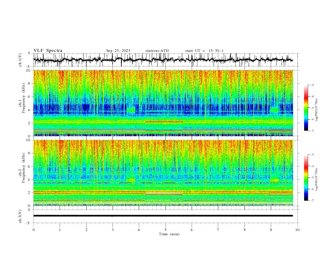Click the 'start UT = 15:30:1' text
This screenshot has height=258, width=335.
tap(204, 51)
